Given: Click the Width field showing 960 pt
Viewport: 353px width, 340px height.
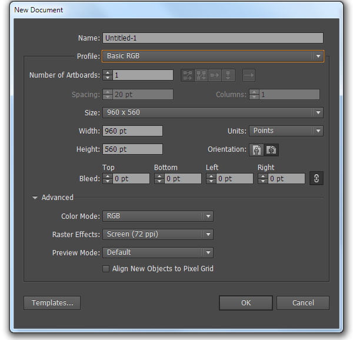Looking at the screenshot, I should [x=132, y=131].
